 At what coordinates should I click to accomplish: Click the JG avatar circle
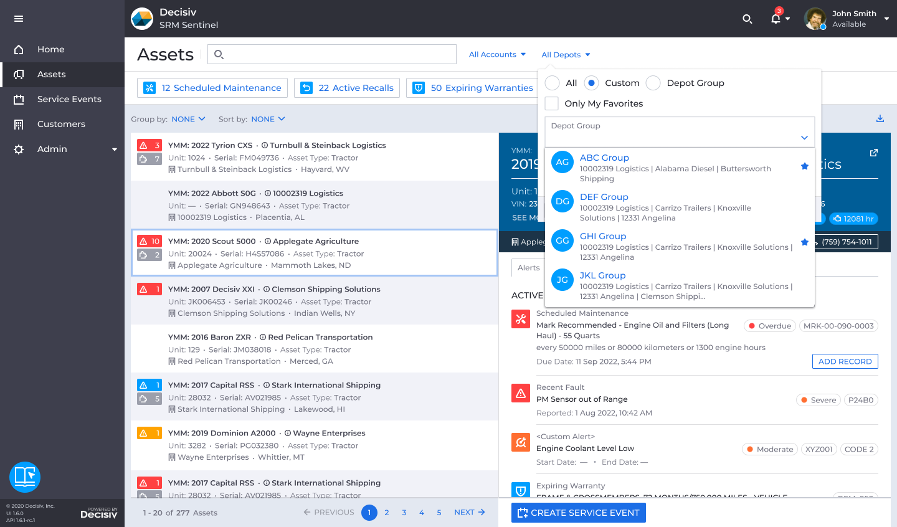click(562, 280)
